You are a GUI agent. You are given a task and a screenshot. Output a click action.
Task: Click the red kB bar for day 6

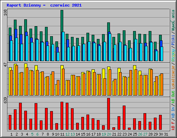tap(36, 117)
